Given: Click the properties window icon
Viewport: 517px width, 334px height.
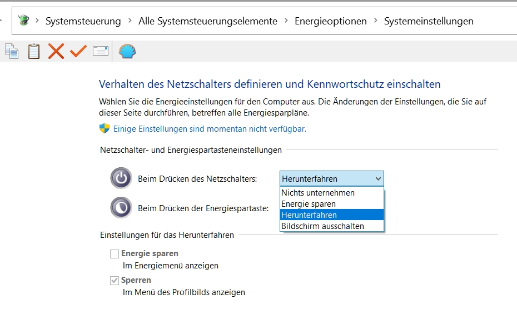Looking at the screenshot, I should click(x=101, y=51).
